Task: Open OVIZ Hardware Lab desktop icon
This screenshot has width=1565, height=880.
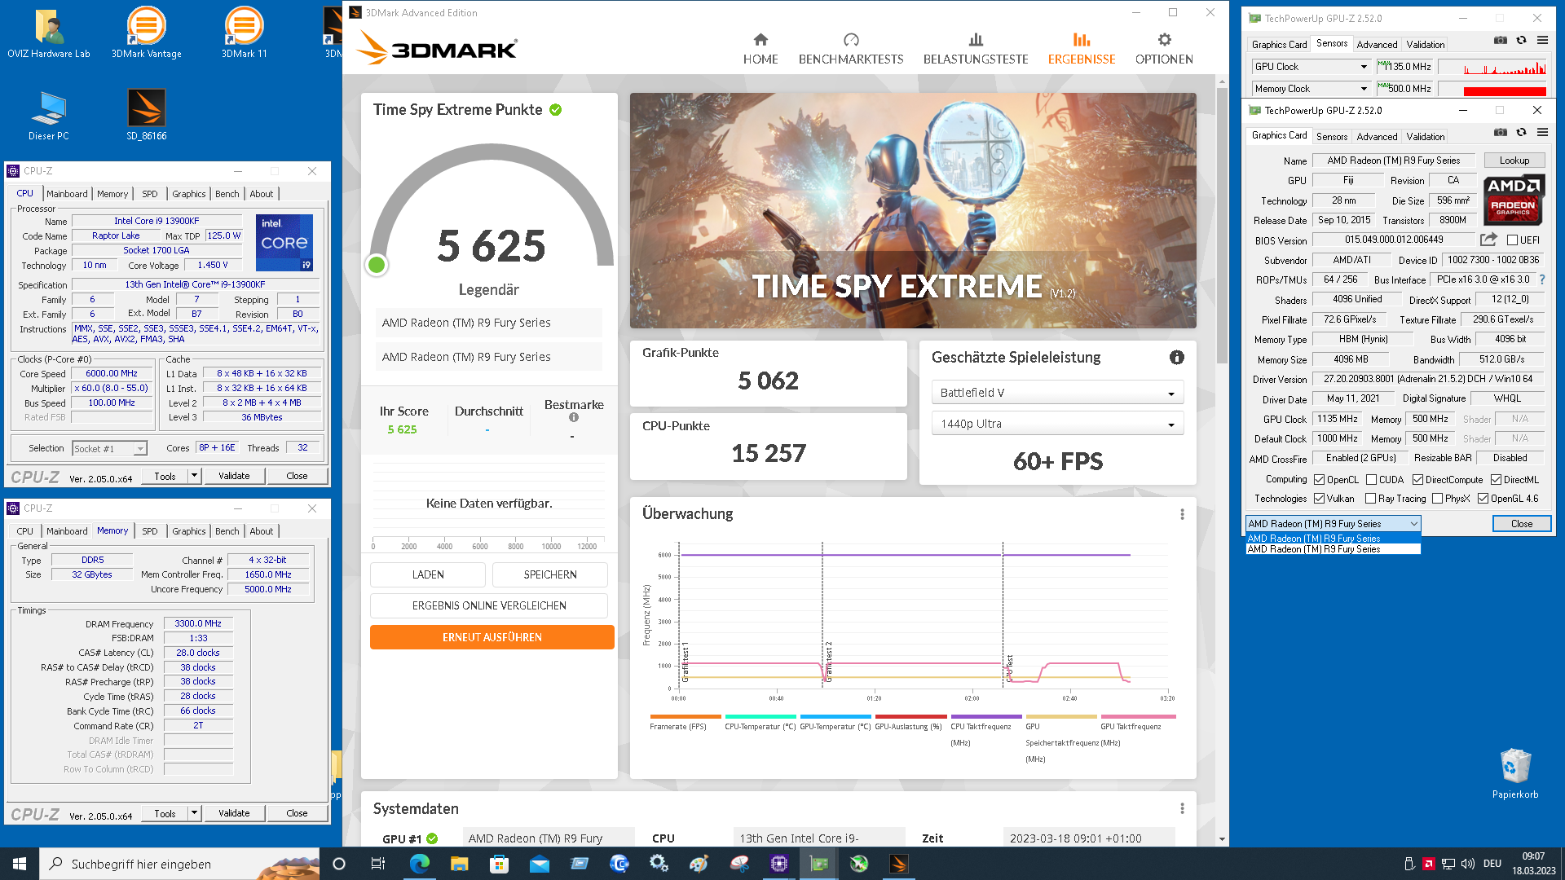Action: [x=49, y=33]
